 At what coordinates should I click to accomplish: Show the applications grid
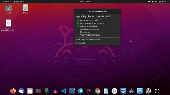(157, 91)
